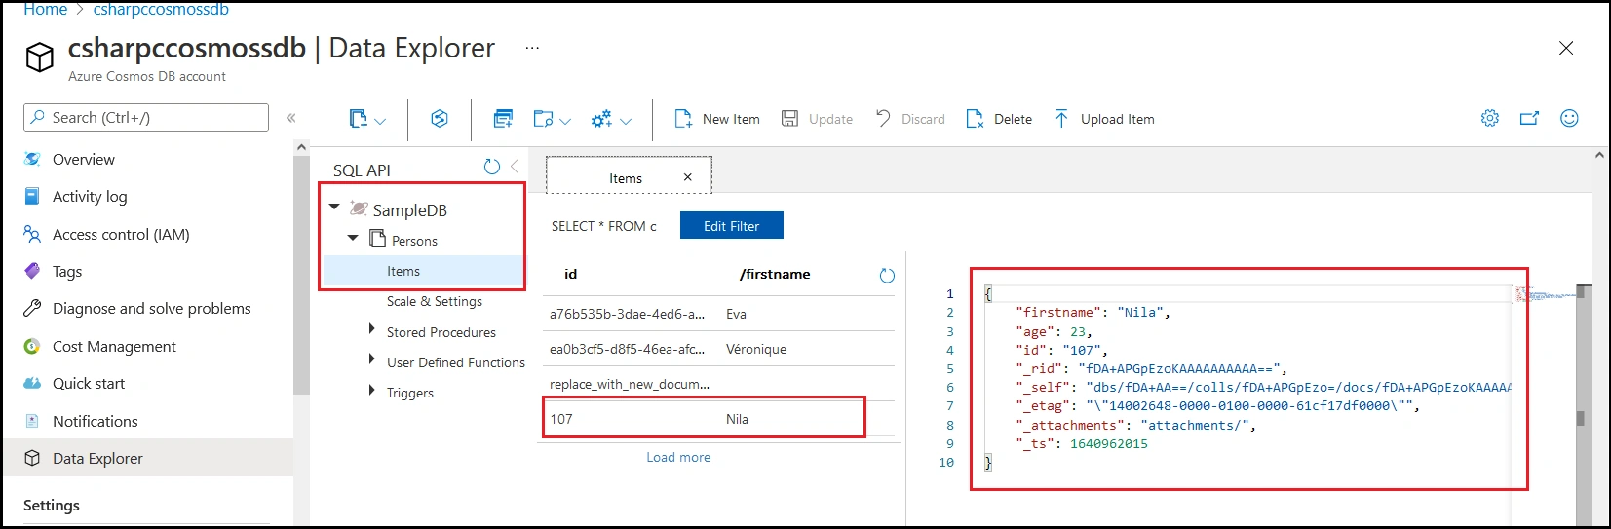Image resolution: width=1611 pixels, height=529 pixels.
Task: Open Scale & Settings
Action: pyautogui.click(x=435, y=301)
